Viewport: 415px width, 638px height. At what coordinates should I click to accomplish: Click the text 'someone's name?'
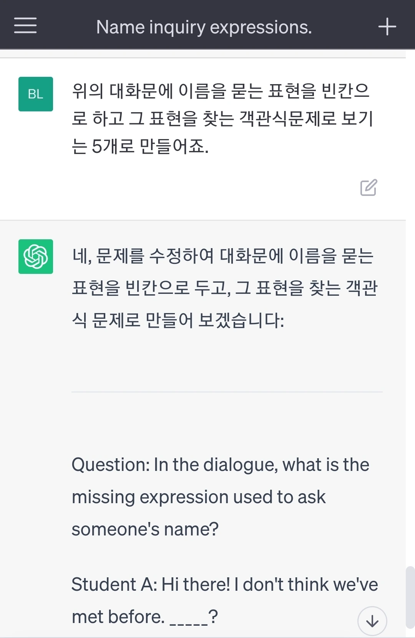tap(145, 529)
